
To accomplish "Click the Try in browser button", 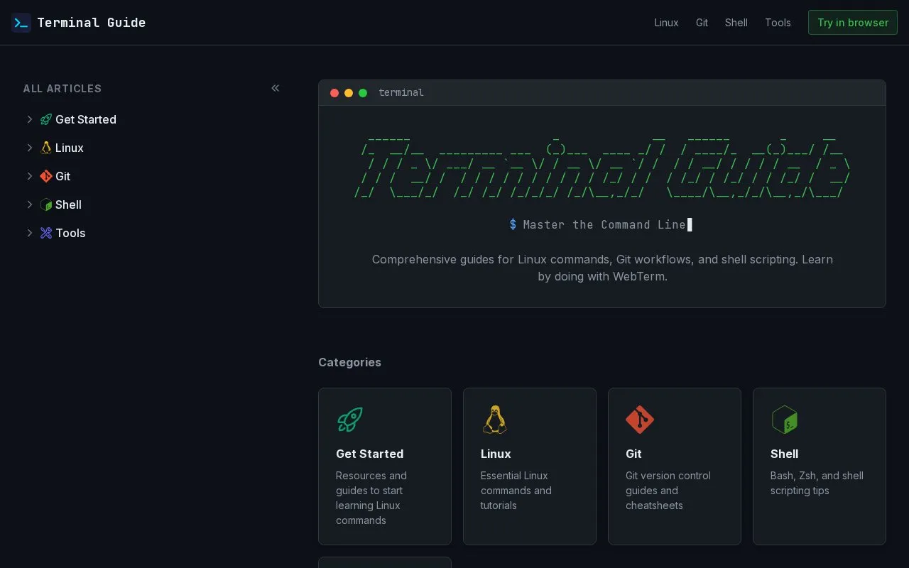I will tap(853, 23).
